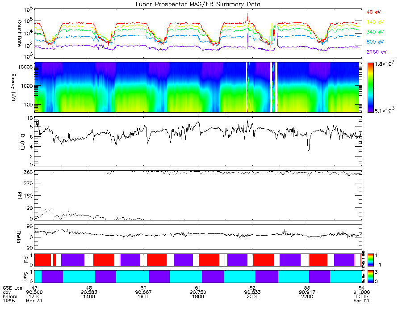Click the "10000" Energy axis tick label
The image size is (402, 313).
[26, 67]
